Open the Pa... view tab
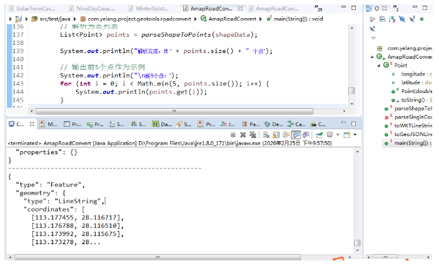Image resolution: width=439 pixels, height=266 pixels. (251, 124)
